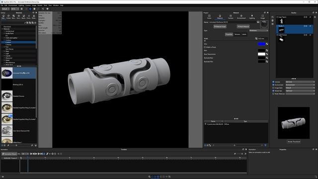Screen dimensions: 318x179
Task: Collapse the Materials root folder
Action: 2,29
